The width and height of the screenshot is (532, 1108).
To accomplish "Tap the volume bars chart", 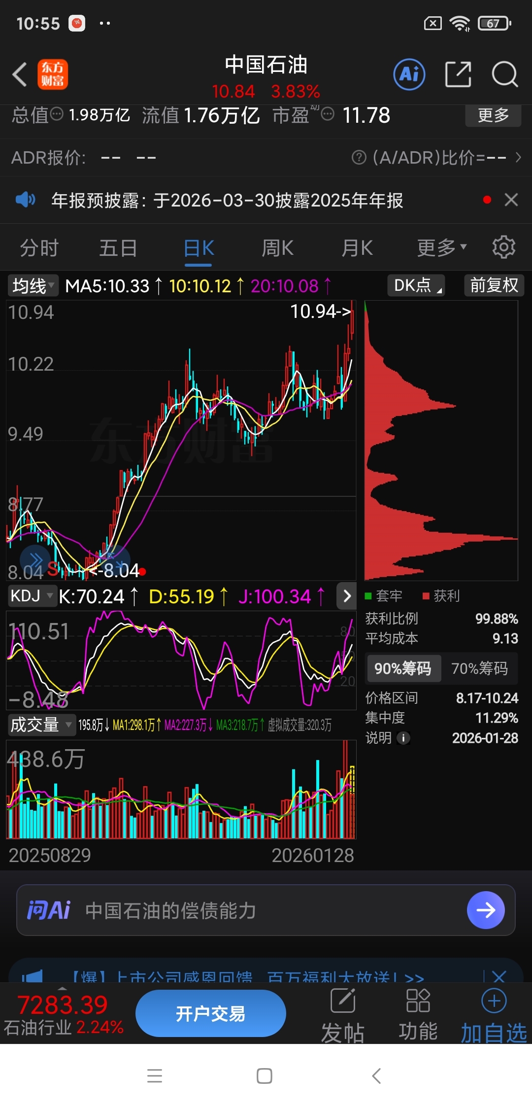I will [x=181, y=789].
